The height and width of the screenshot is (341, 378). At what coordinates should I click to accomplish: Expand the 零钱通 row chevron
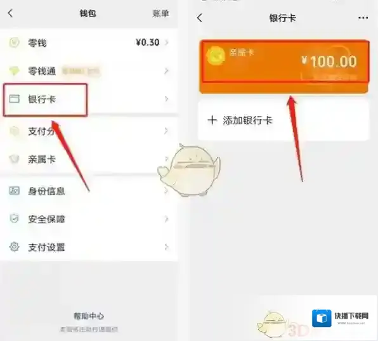click(166, 71)
